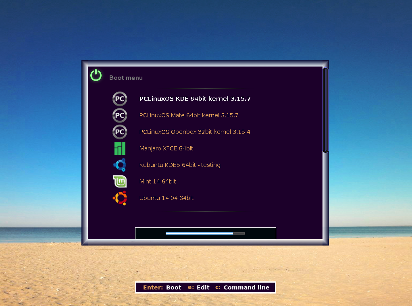412x306 pixels.
Task: Click the green power icon beside Boot menu
Action: click(x=96, y=75)
